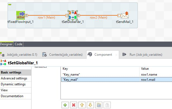Screen dimensions: 172x109
Task: Select the row1.mail value cell
Action: (156, 80)
